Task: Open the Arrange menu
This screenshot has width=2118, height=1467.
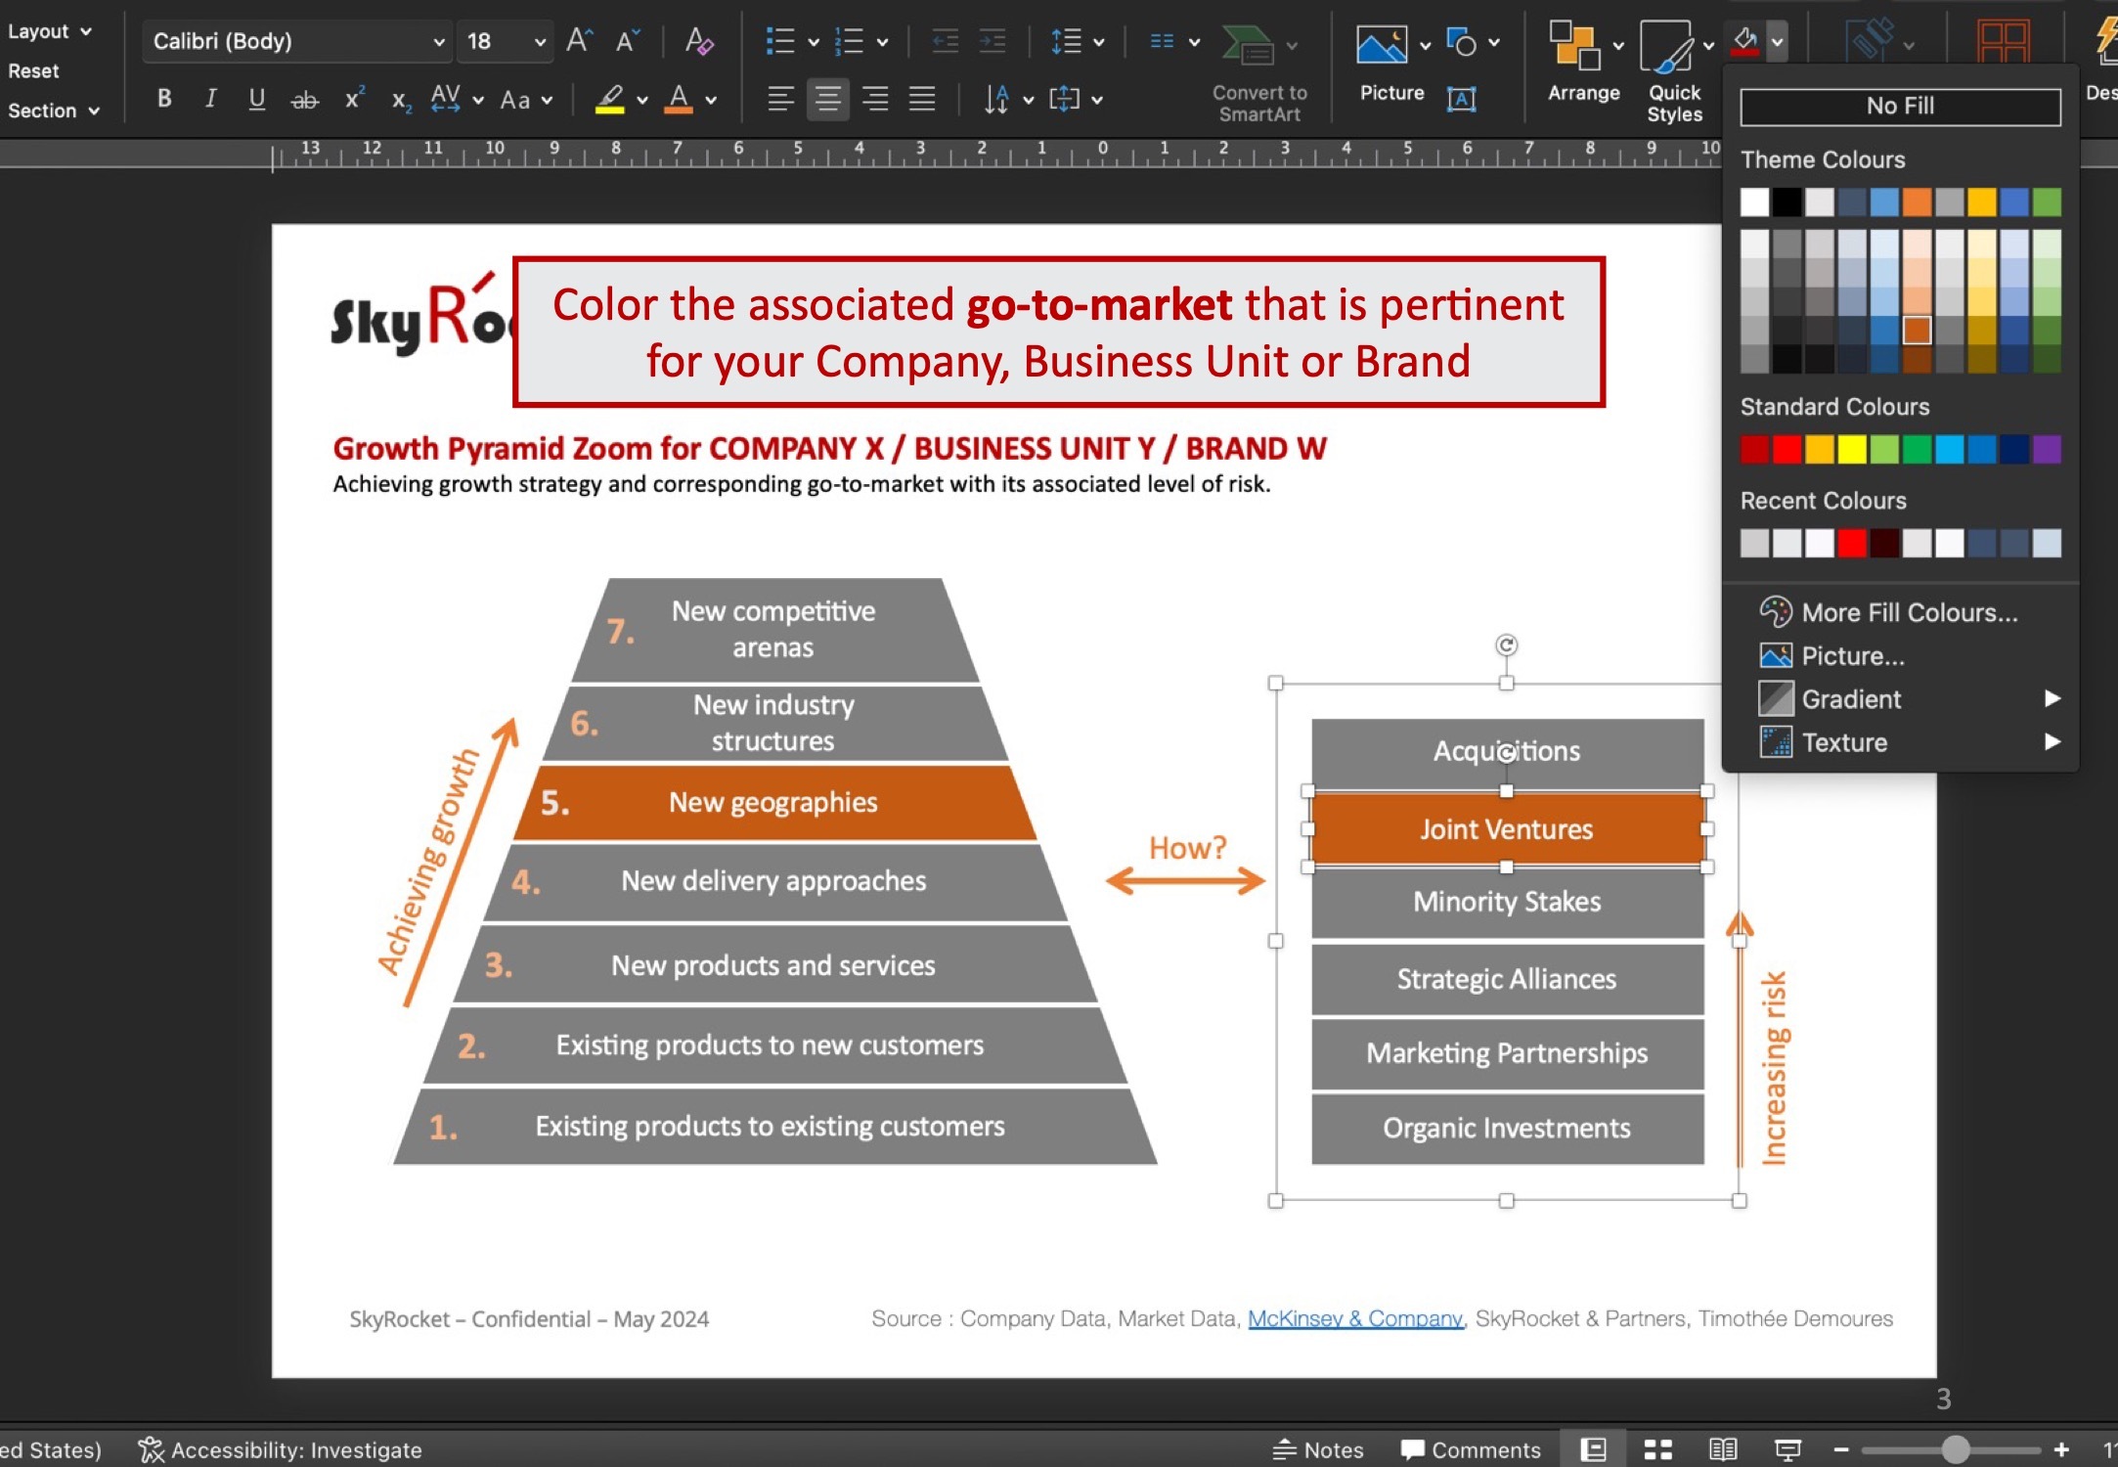Action: [1584, 63]
